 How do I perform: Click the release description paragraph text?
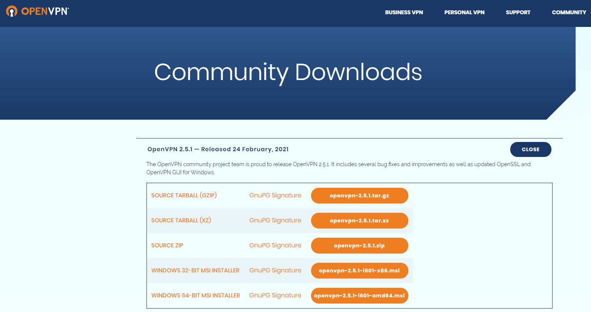pos(338,168)
